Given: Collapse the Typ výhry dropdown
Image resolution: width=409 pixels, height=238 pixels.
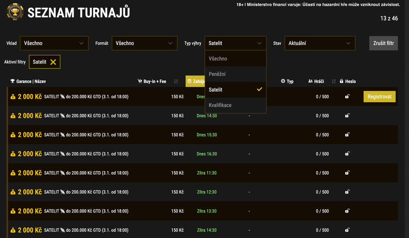Looking at the screenshot, I should click(x=235, y=43).
